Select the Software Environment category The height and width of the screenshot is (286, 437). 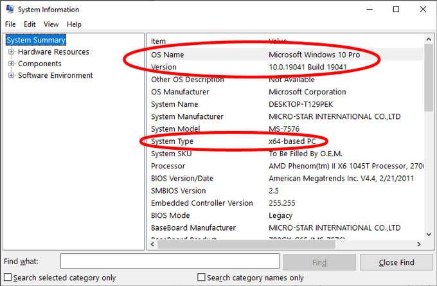[x=55, y=75]
